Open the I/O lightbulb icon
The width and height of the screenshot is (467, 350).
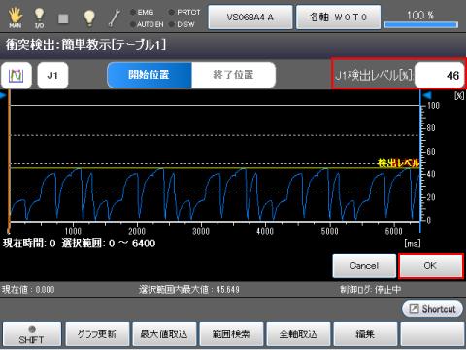tap(39, 17)
